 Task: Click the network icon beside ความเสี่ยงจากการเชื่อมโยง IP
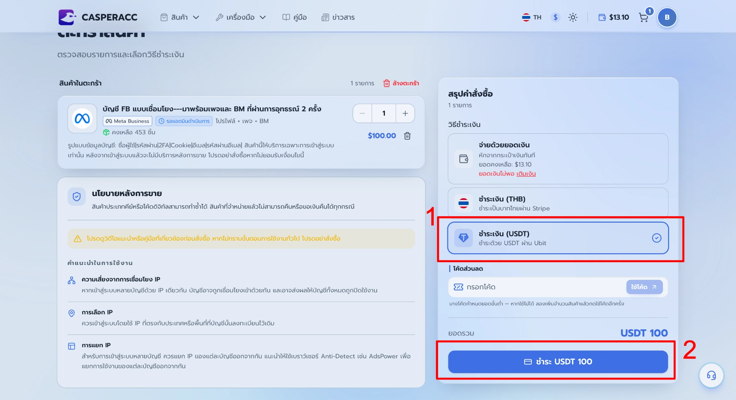(x=72, y=280)
